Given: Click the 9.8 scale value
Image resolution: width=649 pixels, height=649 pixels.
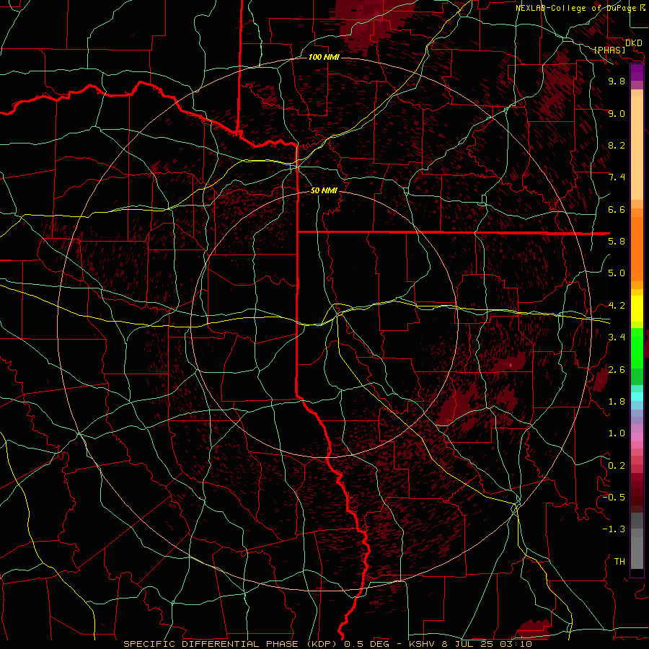Looking at the screenshot, I should (x=617, y=81).
